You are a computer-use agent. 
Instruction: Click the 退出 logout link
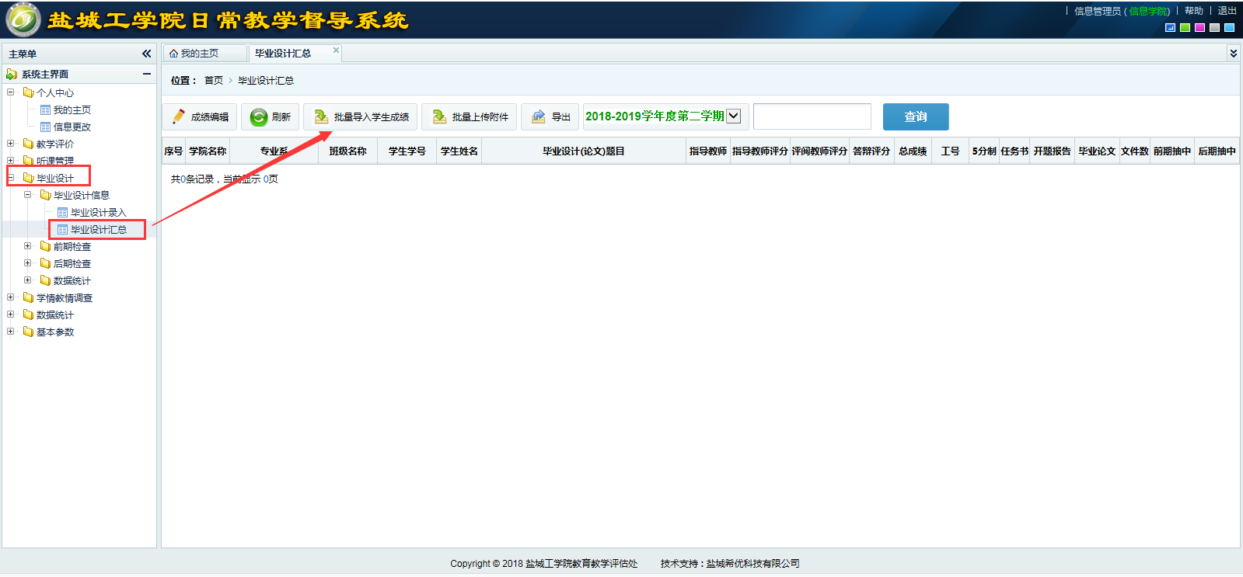click(x=1227, y=11)
